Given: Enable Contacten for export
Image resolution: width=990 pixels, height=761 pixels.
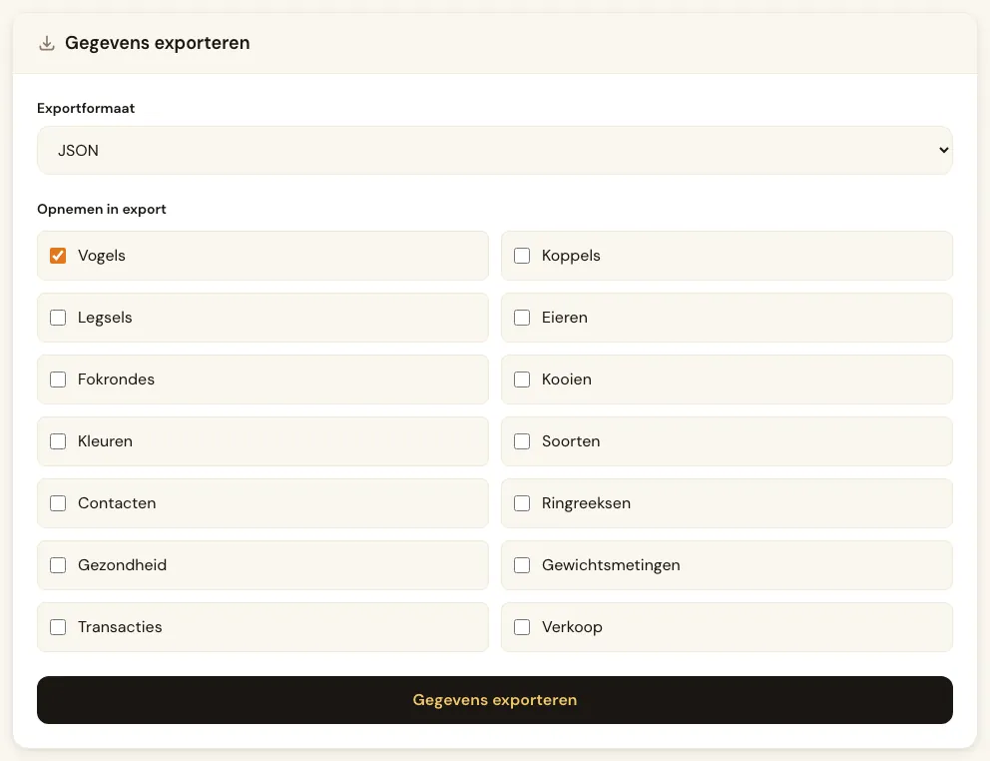Looking at the screenshot, I should [x=58, y=503].
